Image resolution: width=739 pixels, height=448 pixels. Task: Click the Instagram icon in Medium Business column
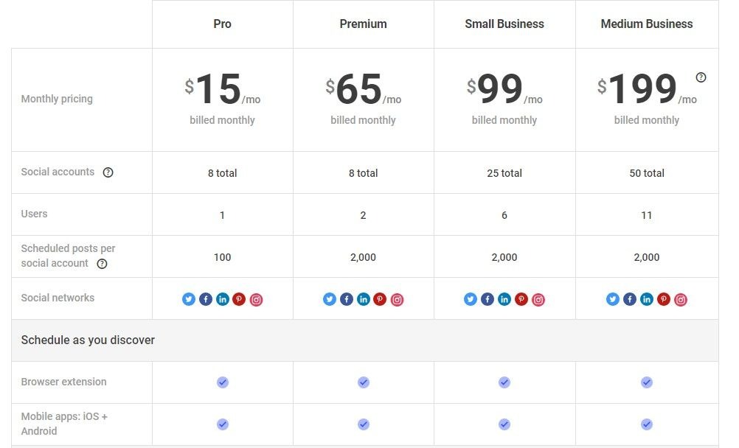(681, 299)
